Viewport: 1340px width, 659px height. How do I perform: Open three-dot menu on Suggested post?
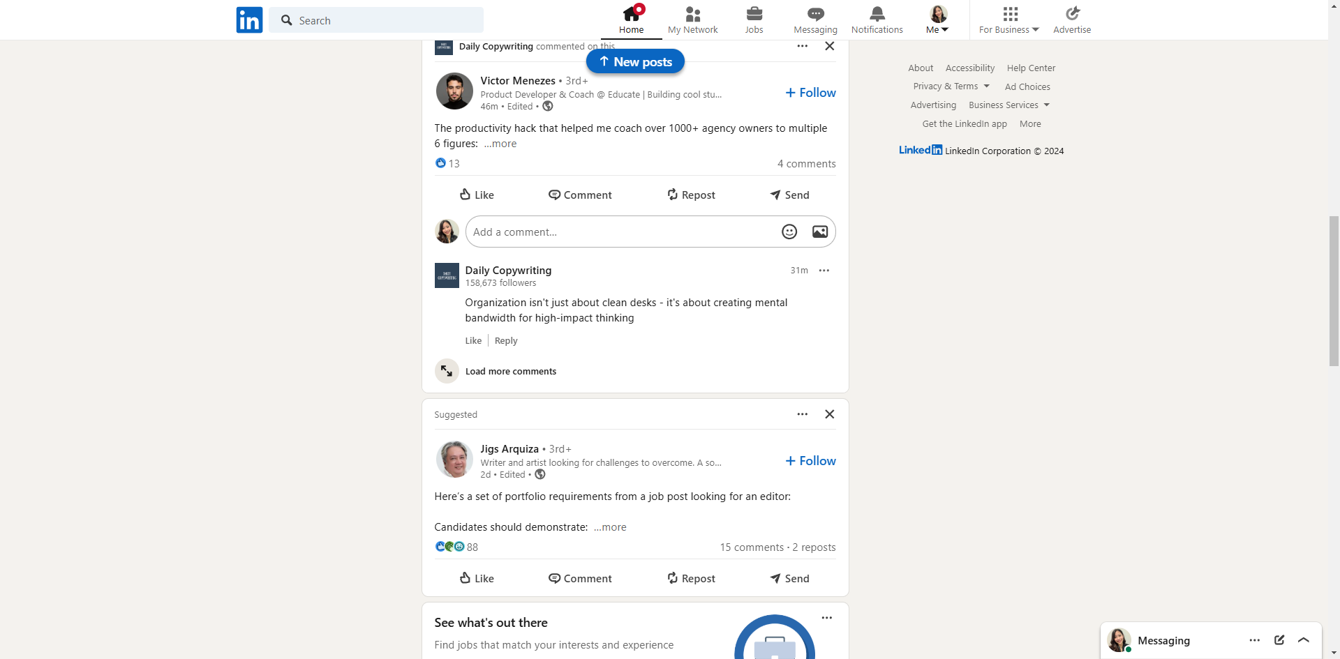point(803,414)
